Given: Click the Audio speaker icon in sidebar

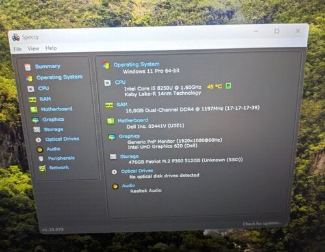Looking at the screenshot, I should pos(40,149).
